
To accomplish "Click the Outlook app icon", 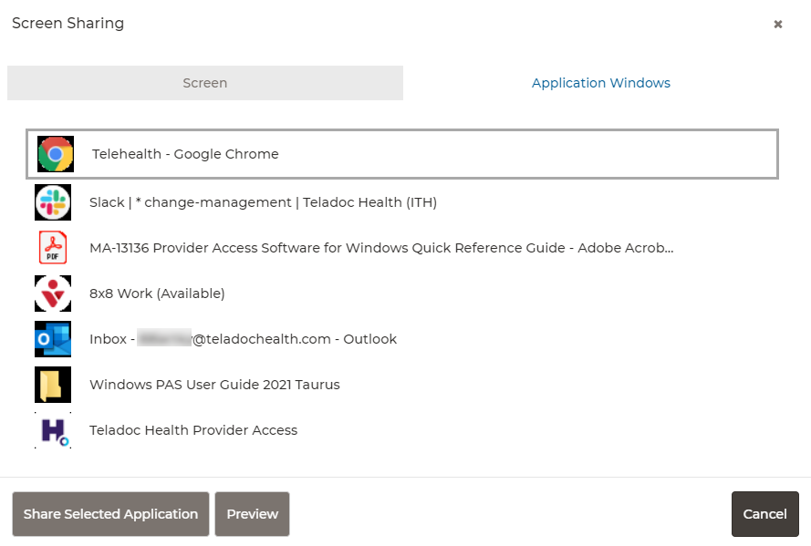I will pyautogui.click(x=53, y=339).
